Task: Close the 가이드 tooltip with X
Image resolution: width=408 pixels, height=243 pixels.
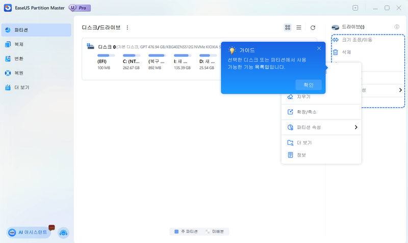Action: 319,48
